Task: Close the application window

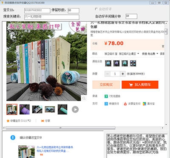Action: [166, 3]
